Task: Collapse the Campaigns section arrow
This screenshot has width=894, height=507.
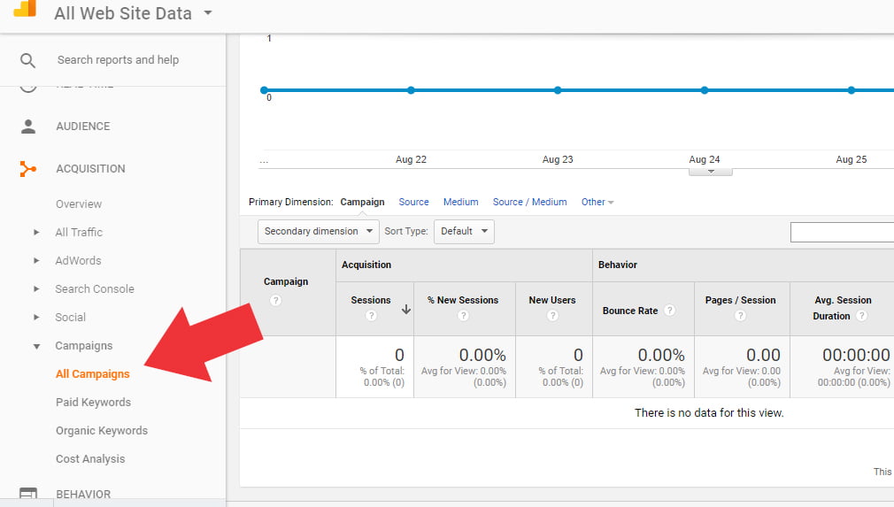Action: (36, 346)
